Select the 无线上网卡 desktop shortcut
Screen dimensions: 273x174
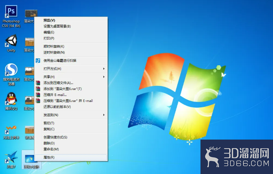pos(11,132)
